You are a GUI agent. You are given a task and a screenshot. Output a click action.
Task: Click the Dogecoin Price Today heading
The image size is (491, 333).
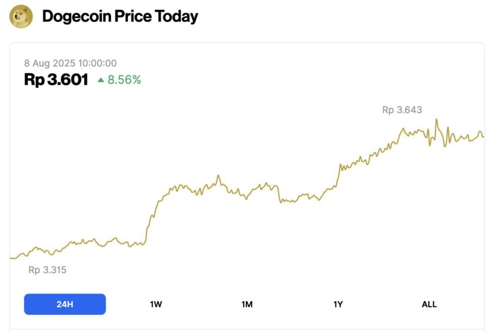120,16
